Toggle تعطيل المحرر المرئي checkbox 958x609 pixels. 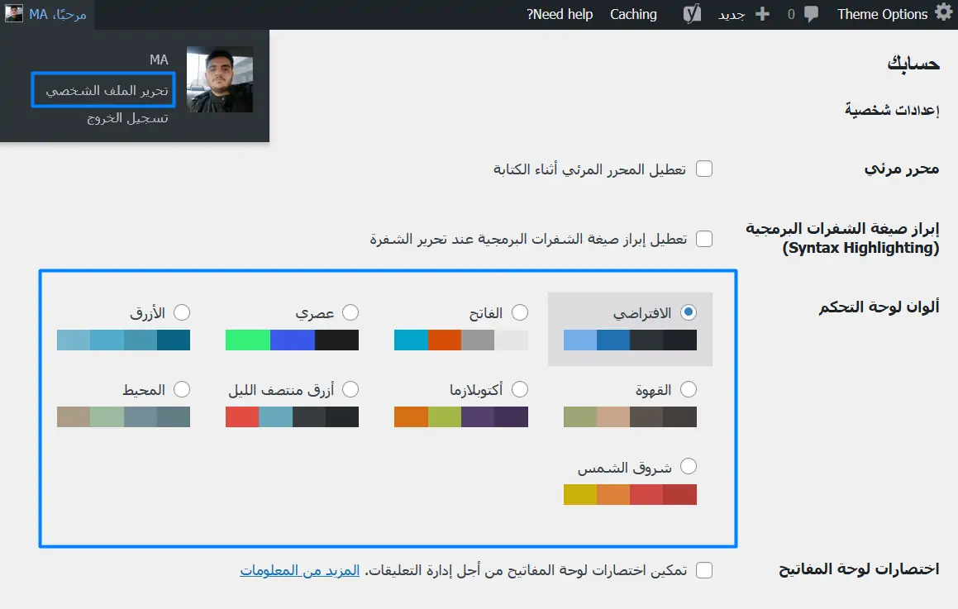[704, 169]
